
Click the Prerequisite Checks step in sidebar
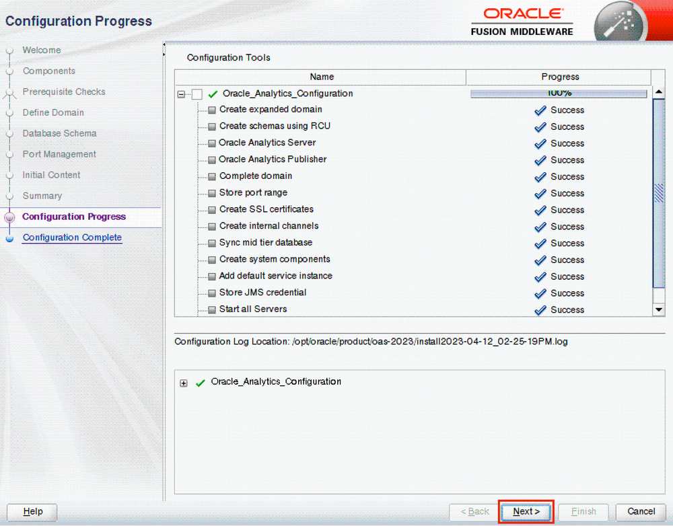point(64,91)
